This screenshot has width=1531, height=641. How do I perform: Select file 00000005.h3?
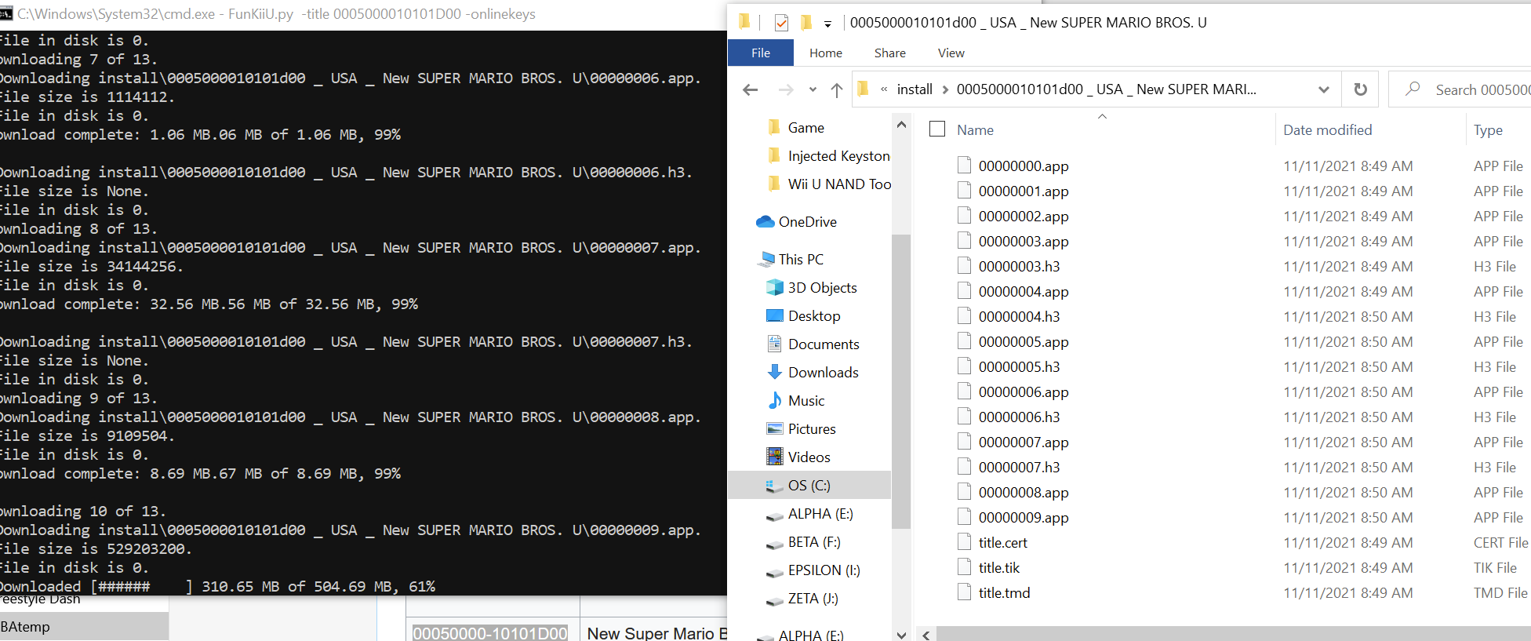click(x=1019, y=367)
